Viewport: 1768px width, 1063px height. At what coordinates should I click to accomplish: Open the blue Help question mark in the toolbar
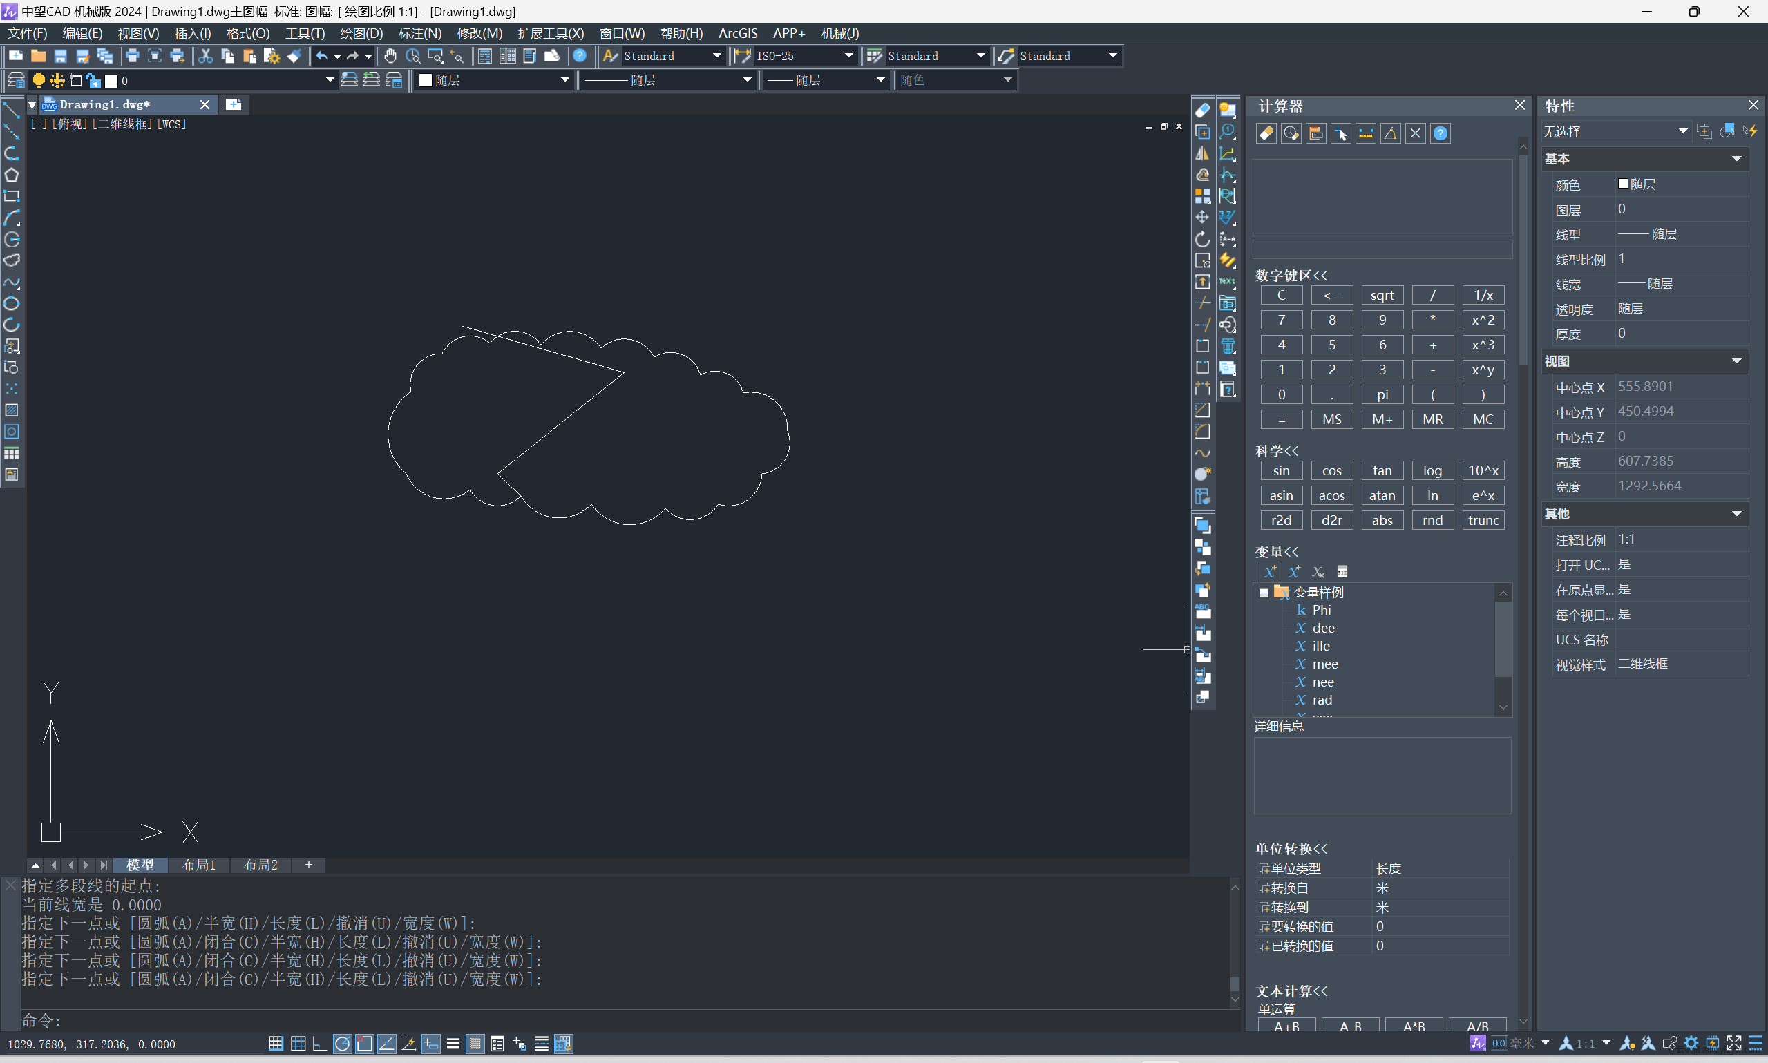580,56
